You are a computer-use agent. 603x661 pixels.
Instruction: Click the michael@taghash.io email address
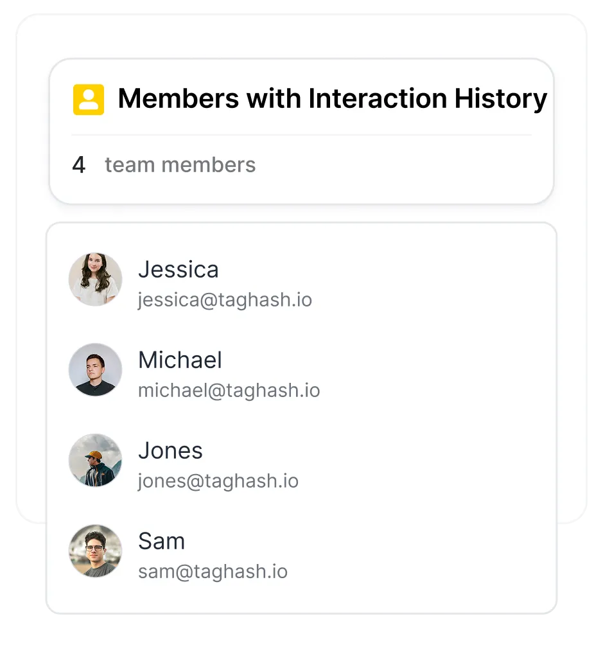click(229, 391)
